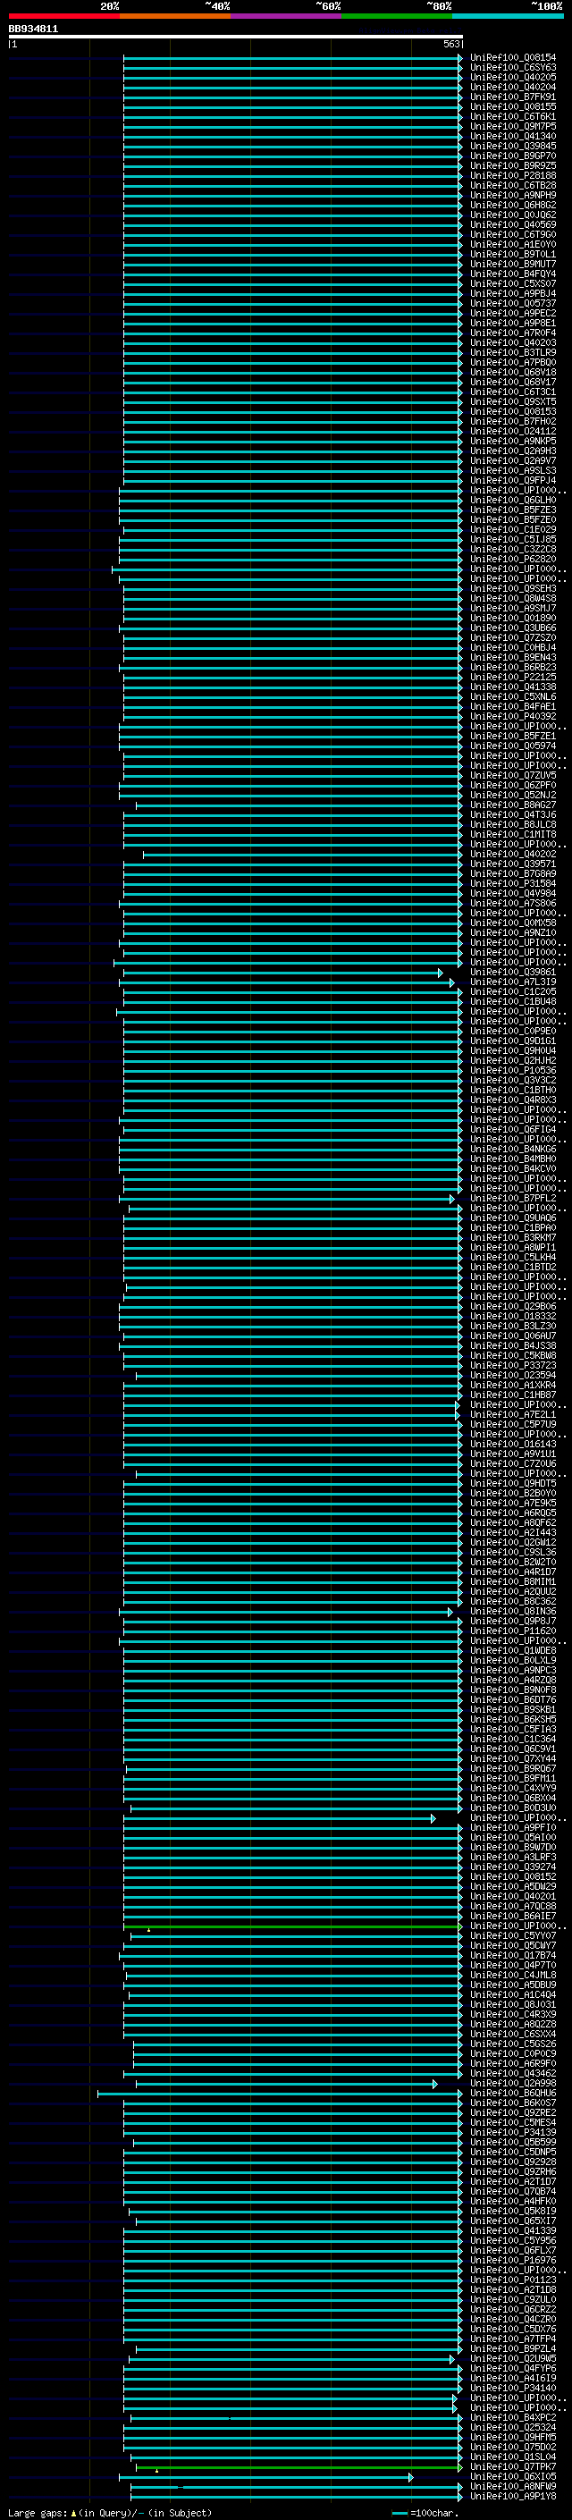Select label UniRef100_P11620

pos(512,1631)
